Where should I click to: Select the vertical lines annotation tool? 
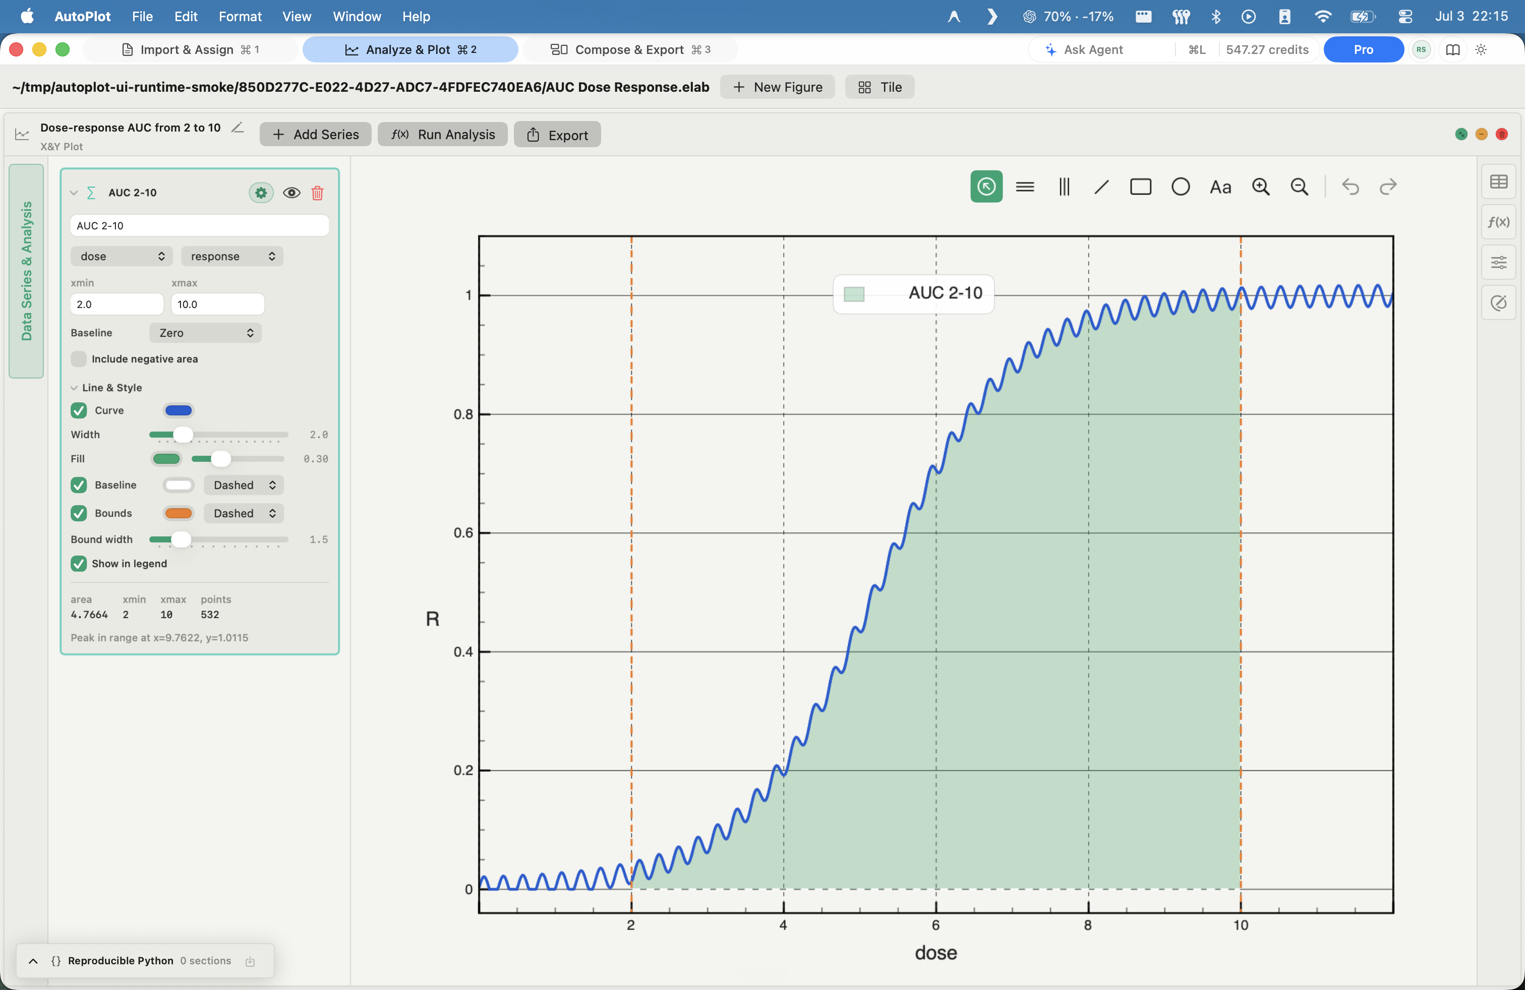pos(1064,187)
